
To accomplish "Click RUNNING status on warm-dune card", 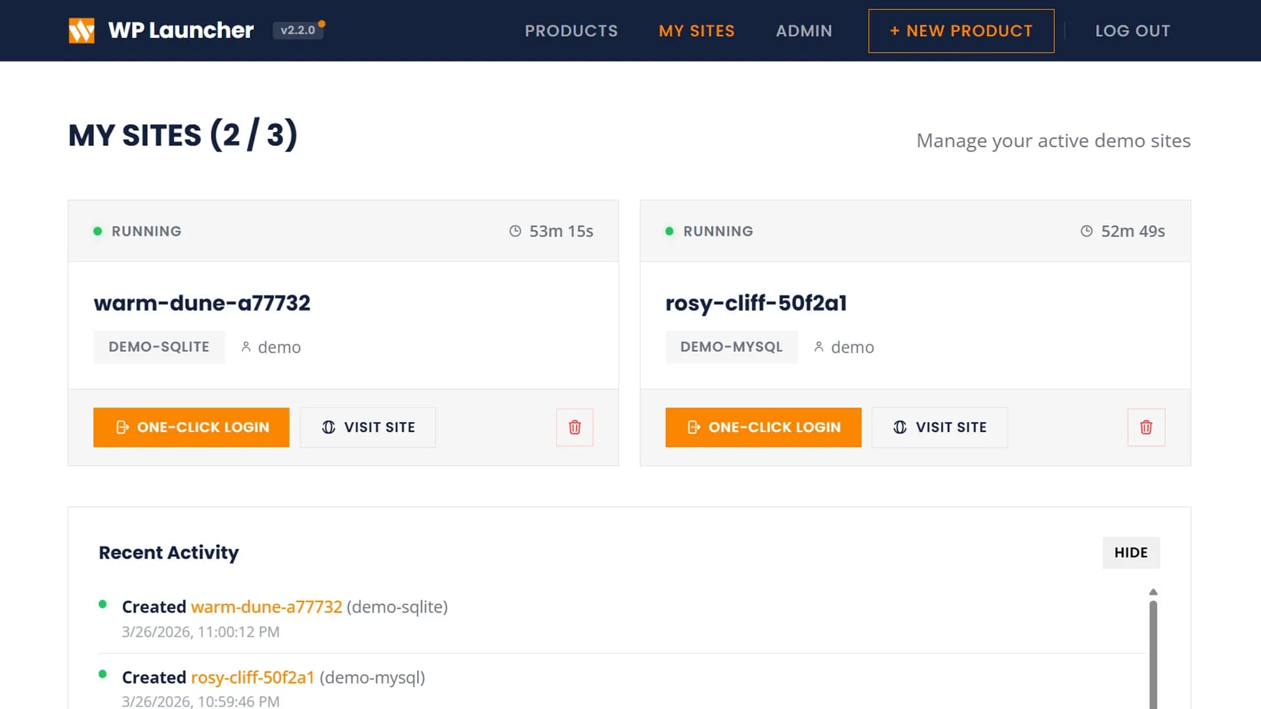I will tap(146, 231).
